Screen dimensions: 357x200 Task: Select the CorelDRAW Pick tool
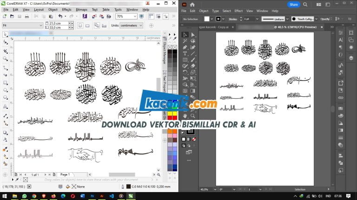tap(5, 34)
